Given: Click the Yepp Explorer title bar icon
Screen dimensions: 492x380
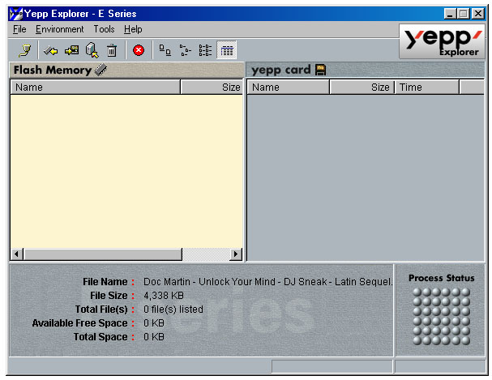Looking at the screenshot, I should pos(15,14).
